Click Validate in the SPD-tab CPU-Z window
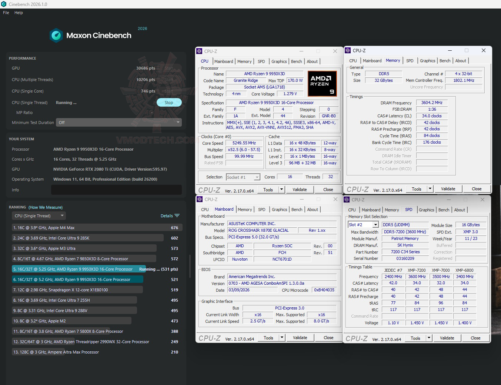This screenshot has height=385, width=501. [447, 338]
